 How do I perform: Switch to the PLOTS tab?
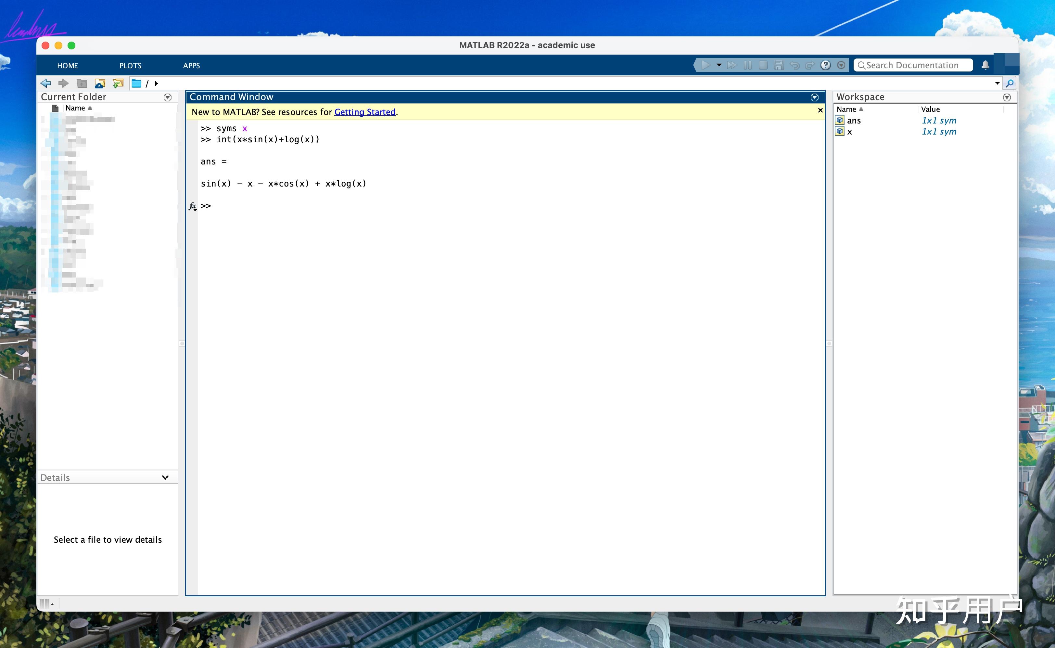pos(130,66)
